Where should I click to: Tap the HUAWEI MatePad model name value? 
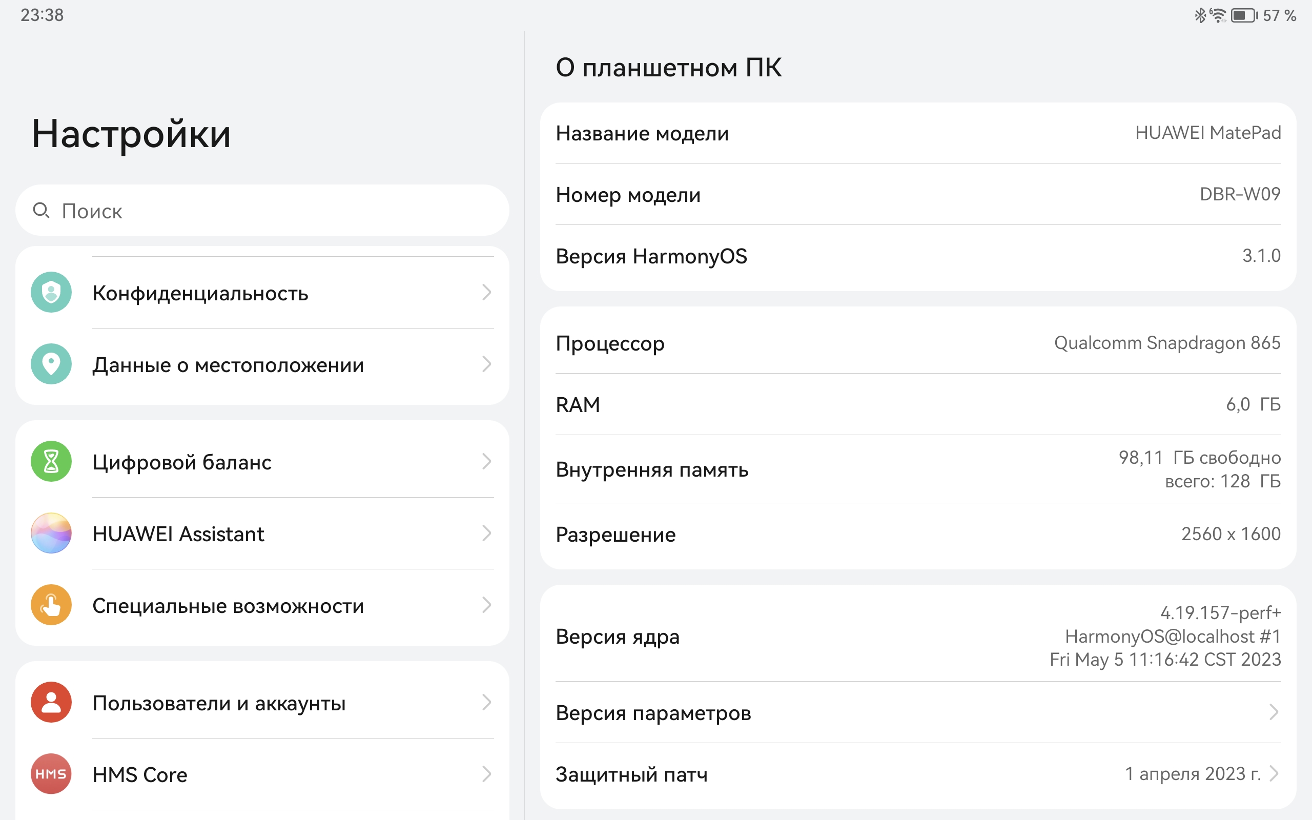(1208, 133)
